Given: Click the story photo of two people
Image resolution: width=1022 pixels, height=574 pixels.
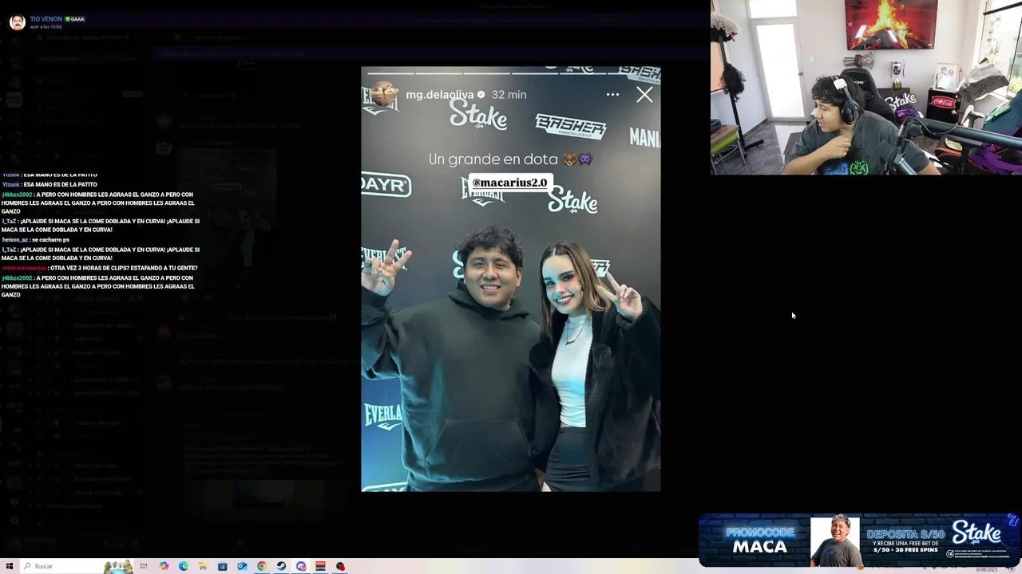Looking at the screenshot, I should pyautogui.click(x=511, y=279).
